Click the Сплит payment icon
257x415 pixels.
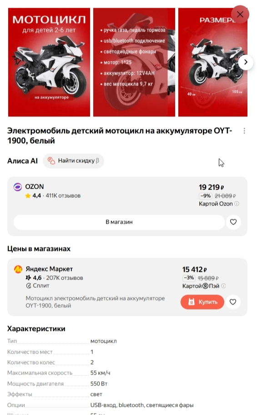[x=29, y=286]
